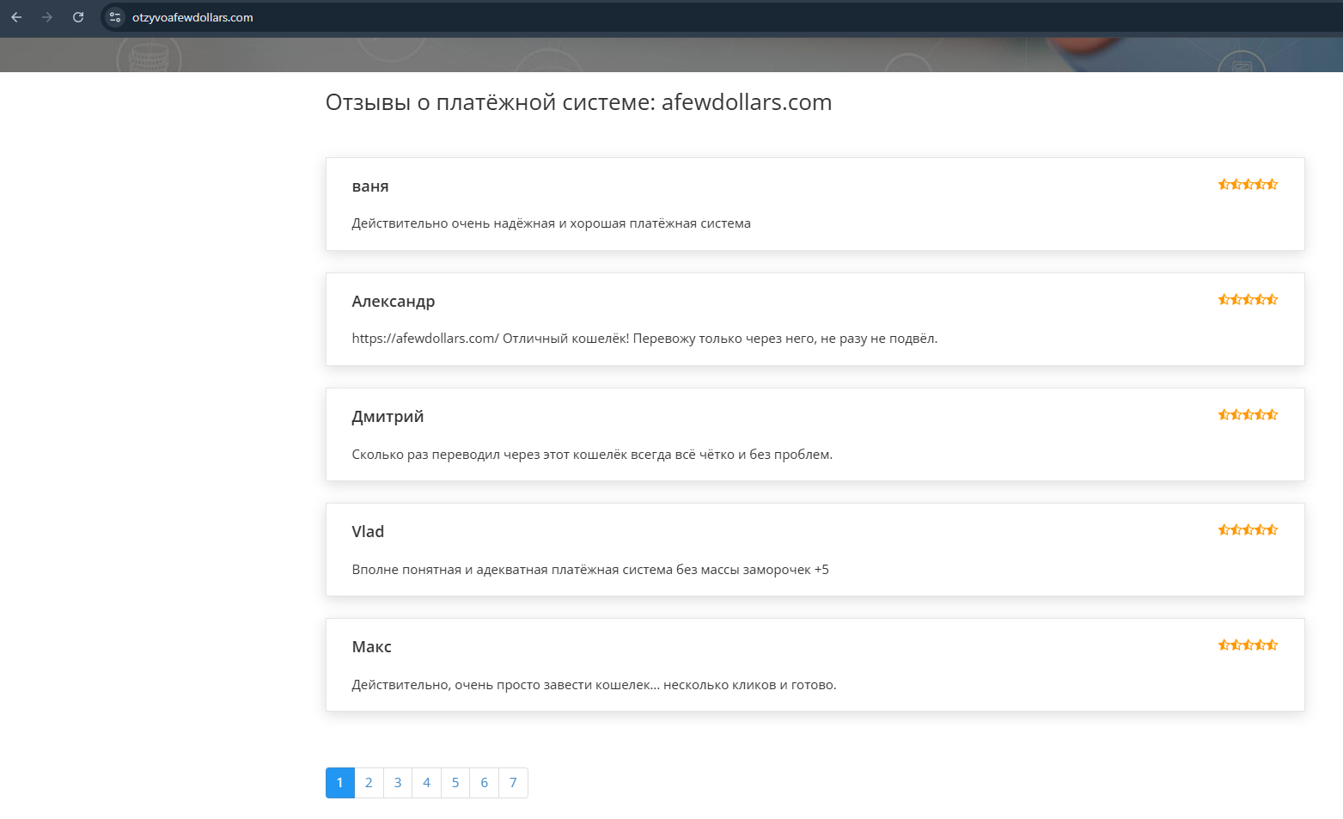1343x819 pixels.
Task: Reload the page with the refresh icon
Action: [78, 17]
